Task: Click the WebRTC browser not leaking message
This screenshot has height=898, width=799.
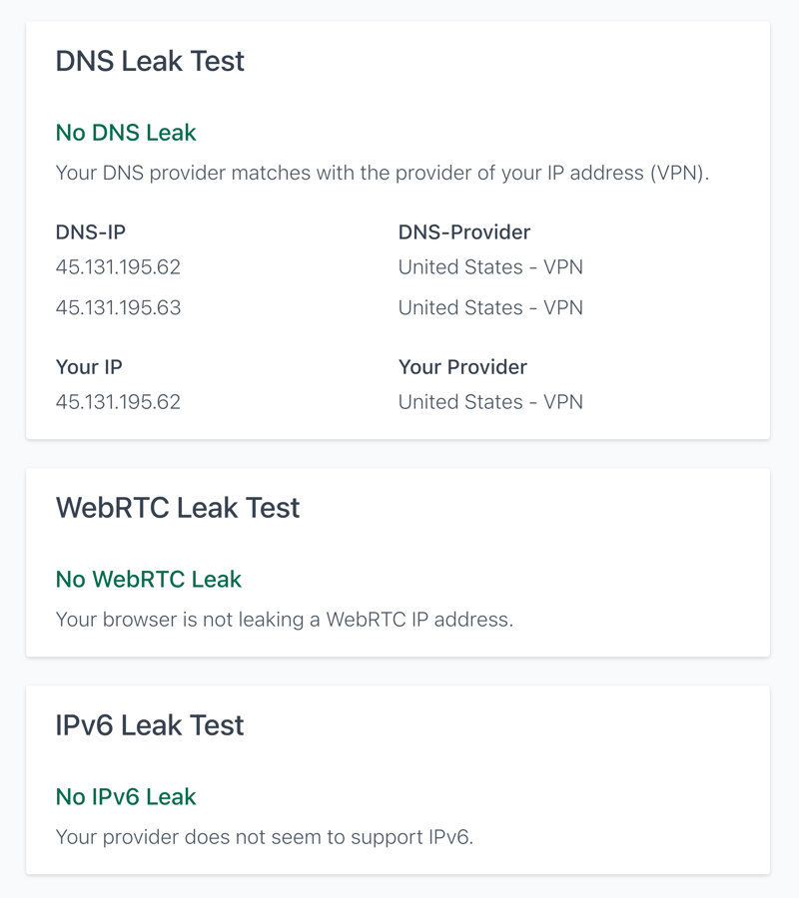Action: tap(285, 620)
